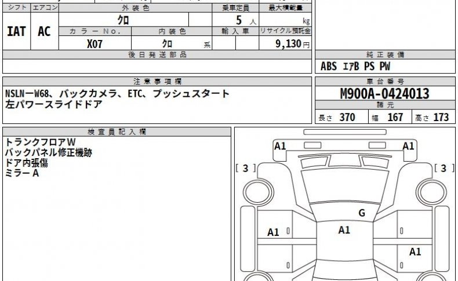The height and width of the screenshot is (281, 458).
Task: Select the exterior color value クロ under 外装色
Action: click(123, 20)
